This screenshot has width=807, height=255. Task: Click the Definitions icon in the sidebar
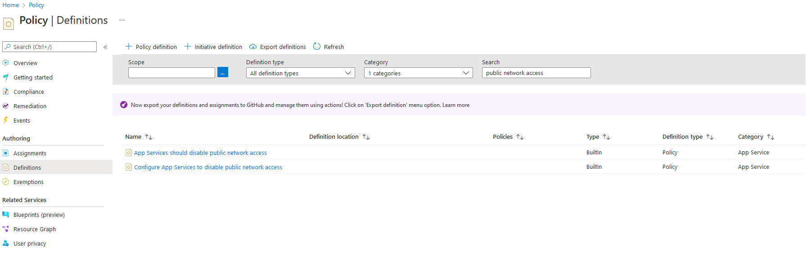(x=6, y=167)
